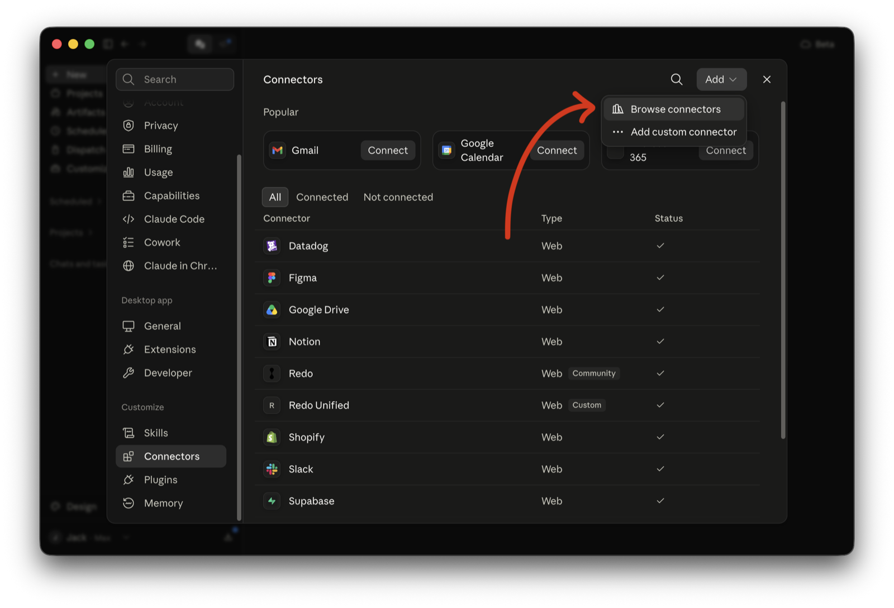This screenshot has width=894, height=608.
Task: Open Extensions settings
Action: (x=170, y=350)
